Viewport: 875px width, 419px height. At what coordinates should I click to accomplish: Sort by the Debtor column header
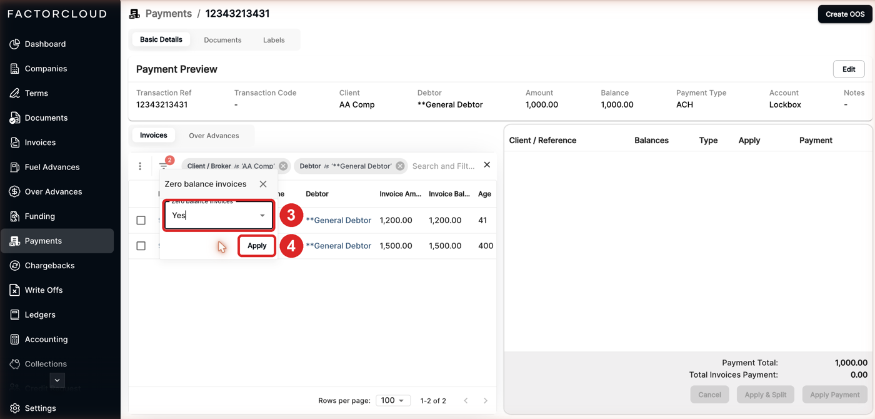317,194
